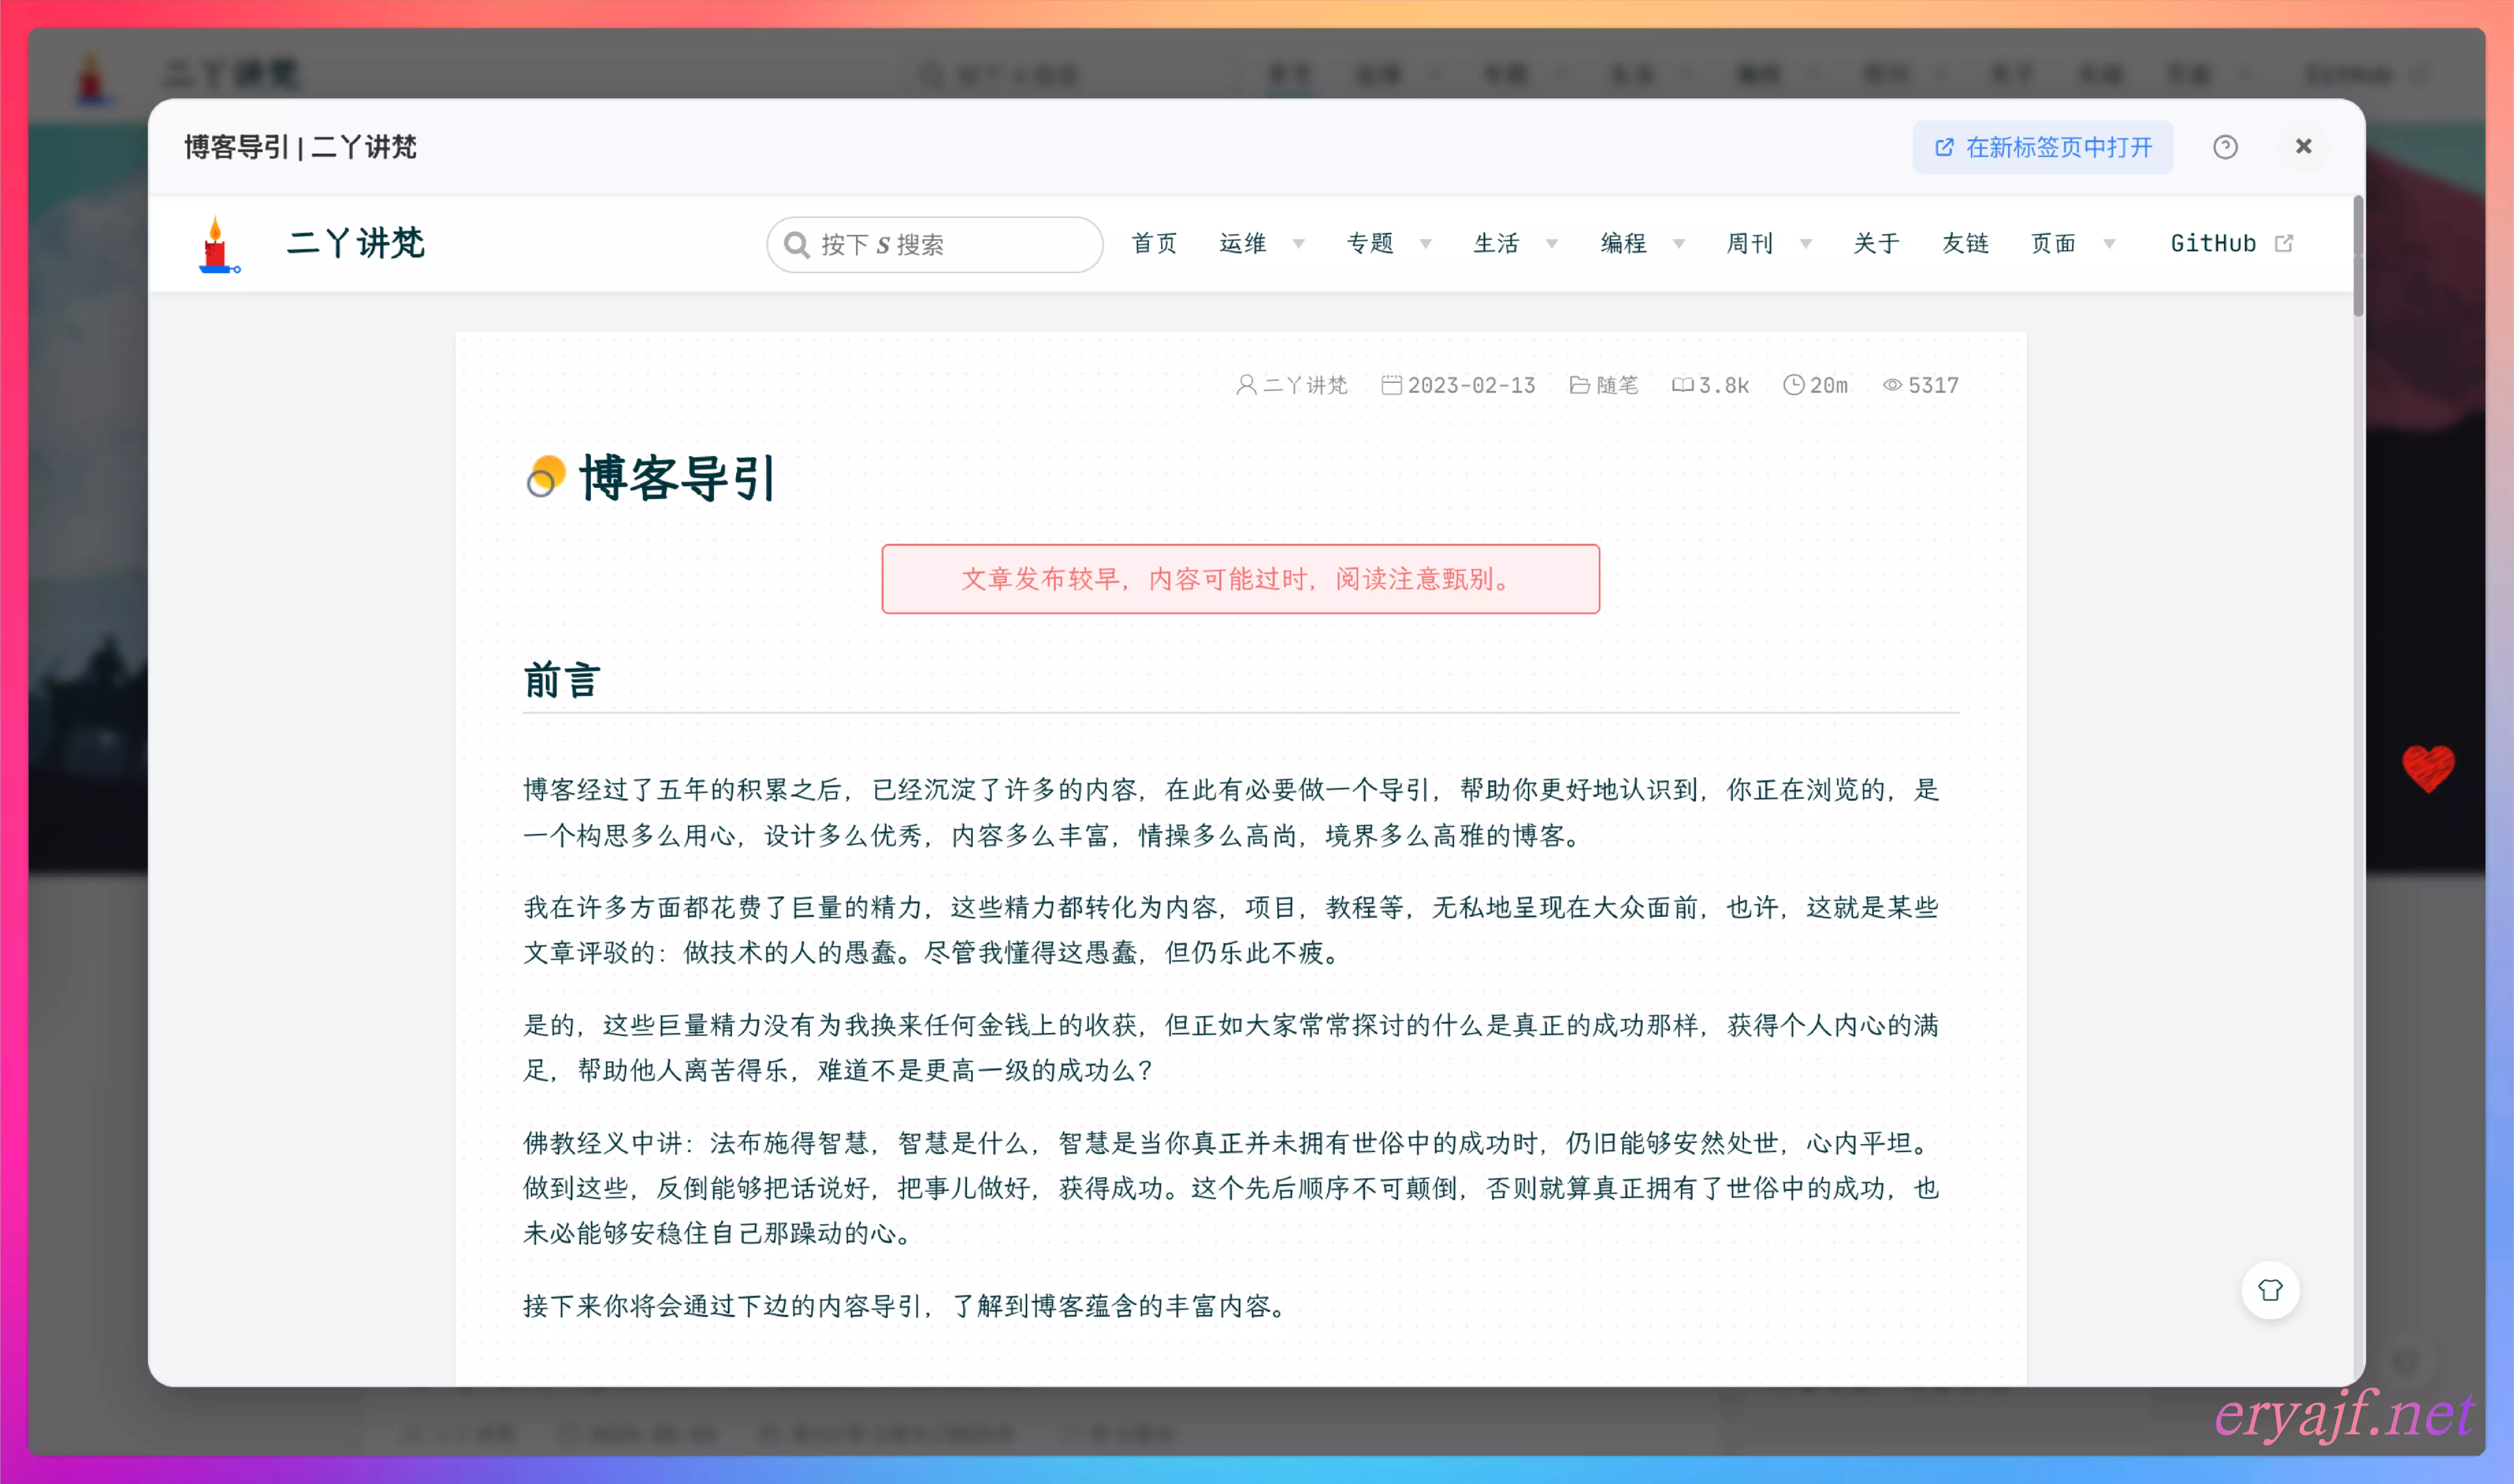Image resolution: width=2514 pixels, height=1484 pixels.
Task: Click the calendar date icon
Action: [1391, 385]
